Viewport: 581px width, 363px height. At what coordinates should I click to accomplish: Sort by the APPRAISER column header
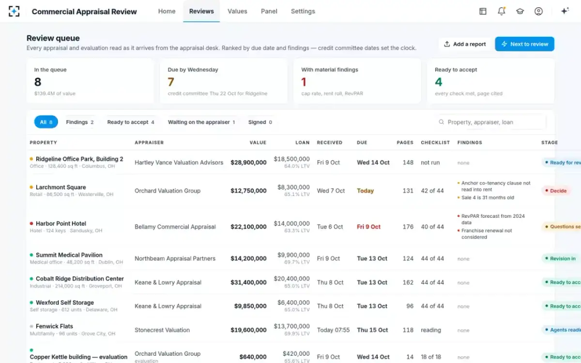click(x=149, y=143)
